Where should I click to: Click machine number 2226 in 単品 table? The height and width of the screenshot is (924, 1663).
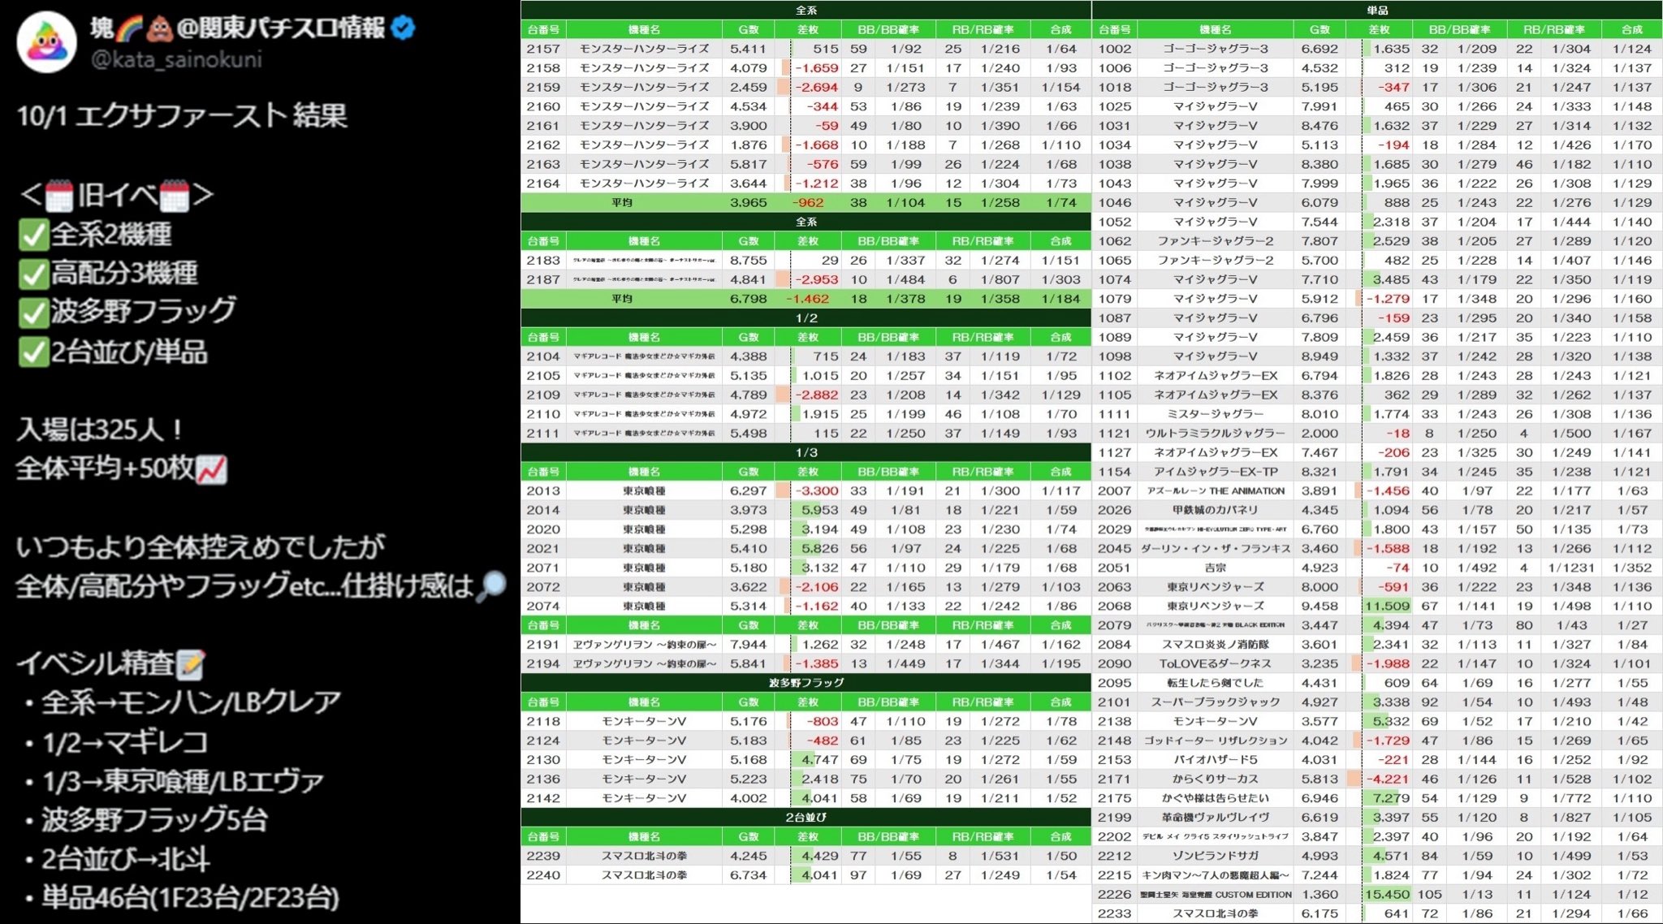coord(1114,894)
